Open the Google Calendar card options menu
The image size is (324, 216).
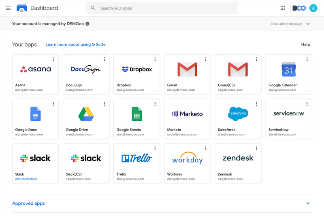pos(307,59)
